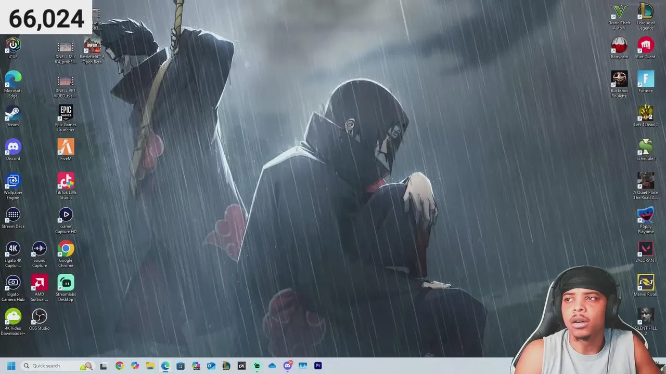The image size is (666, 374).
Task: Select the Stream Deck desktop shortcut
Action: point(13,218)
